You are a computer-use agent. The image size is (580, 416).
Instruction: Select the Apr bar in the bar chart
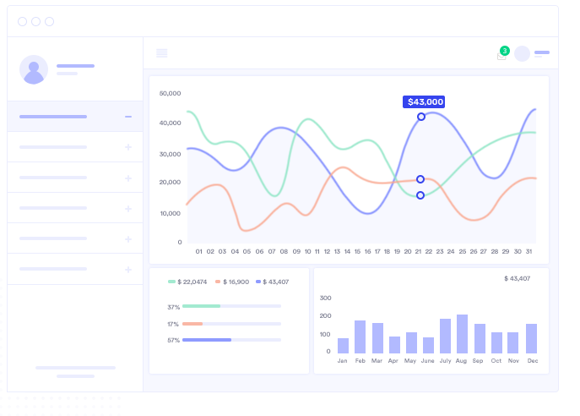394,345
